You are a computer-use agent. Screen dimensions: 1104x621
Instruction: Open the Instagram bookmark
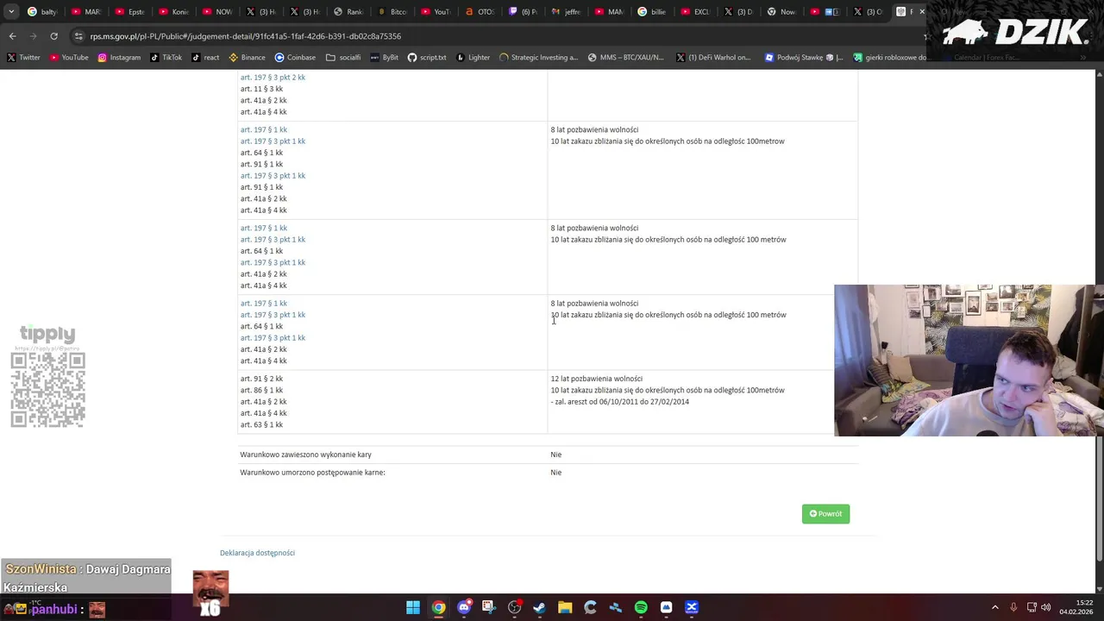[x=119, y=58]
